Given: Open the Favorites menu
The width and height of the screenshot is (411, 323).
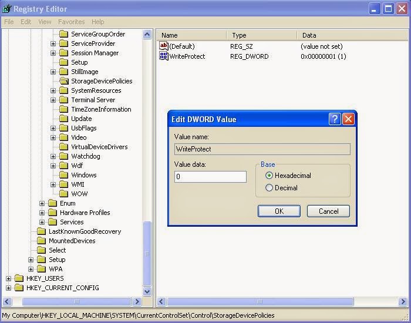Looking at the screenshot, I should point(71,22).
